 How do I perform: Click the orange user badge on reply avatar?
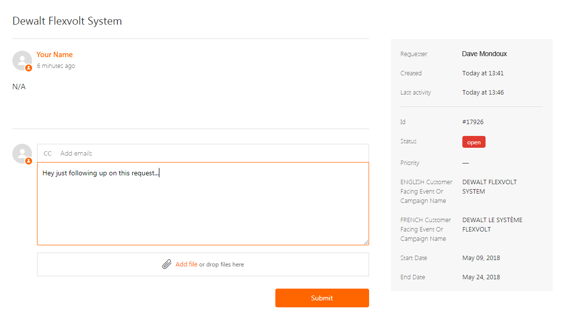coord(29,161)
